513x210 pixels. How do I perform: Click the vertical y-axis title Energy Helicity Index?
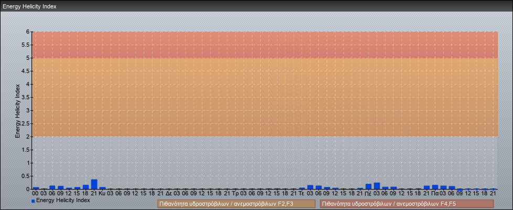click(x=18, y=111)
